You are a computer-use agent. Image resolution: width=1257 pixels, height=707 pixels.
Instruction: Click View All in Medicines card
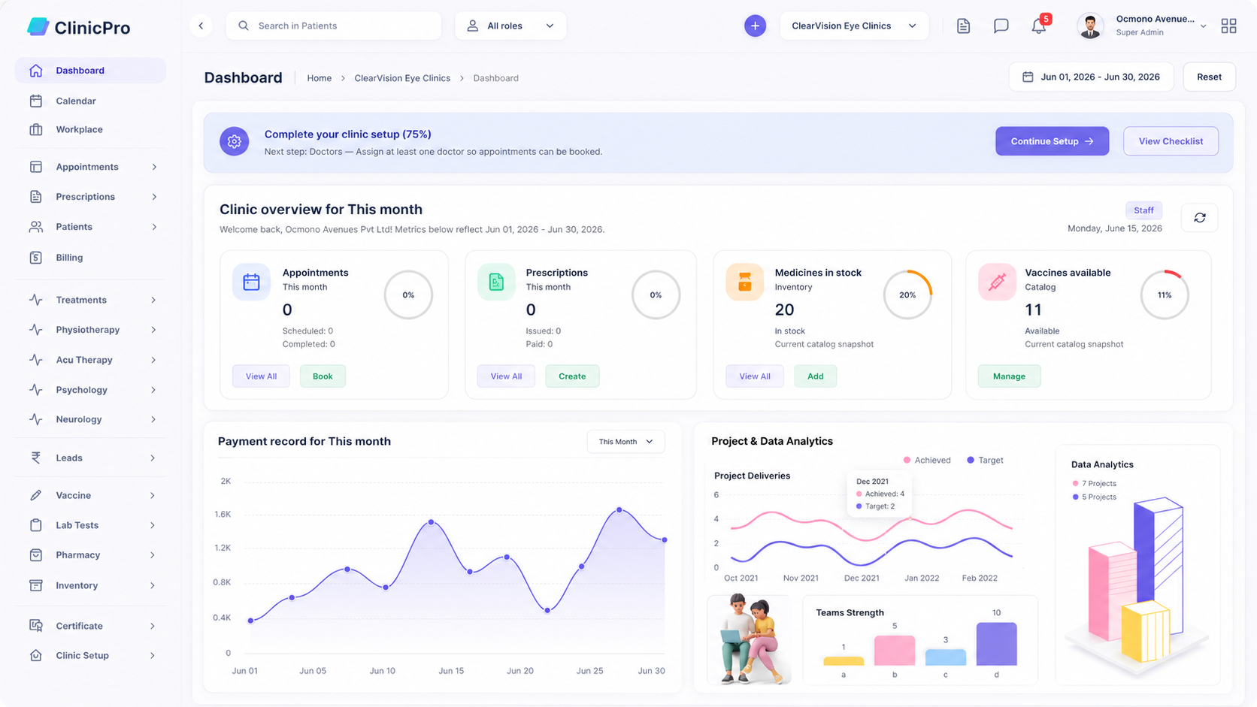click(755, 376)
